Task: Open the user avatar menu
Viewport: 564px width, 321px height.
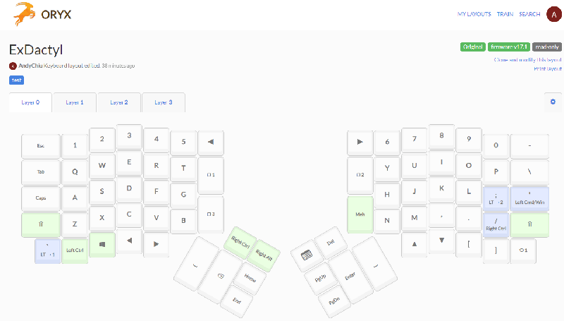Action: click(x=554, y=14)
